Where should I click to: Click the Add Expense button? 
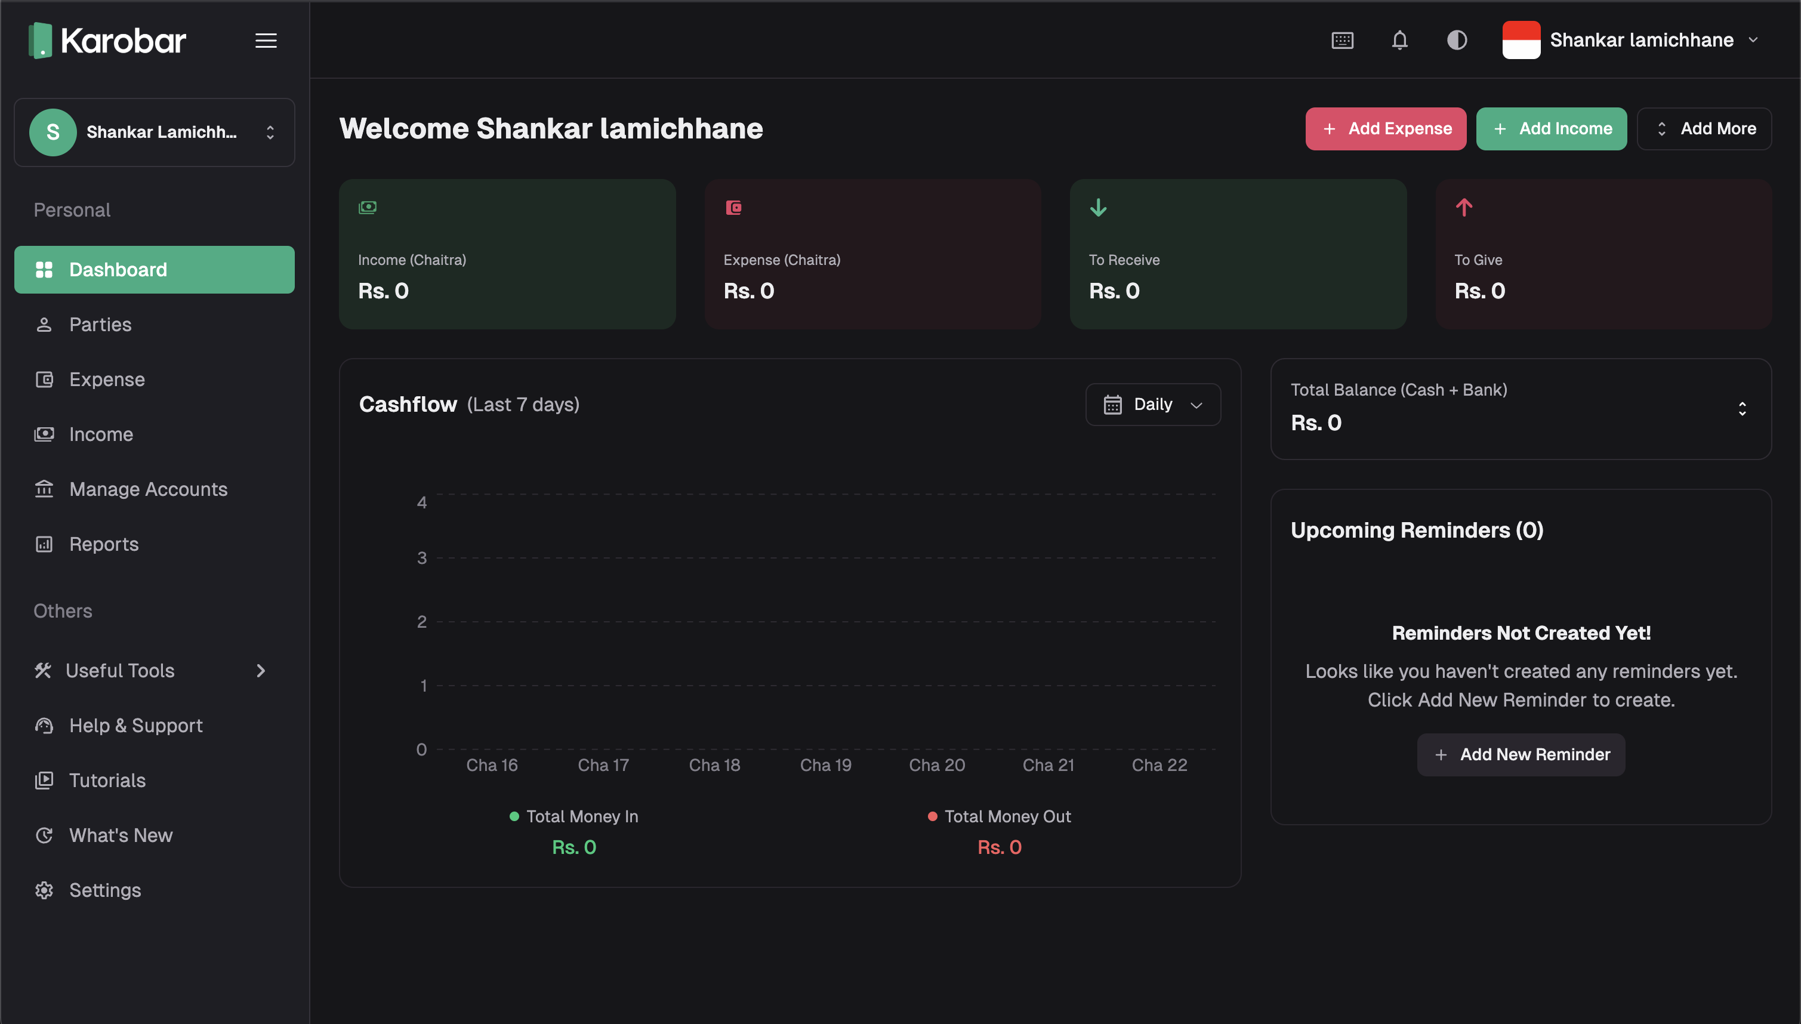click(1386, 129)
